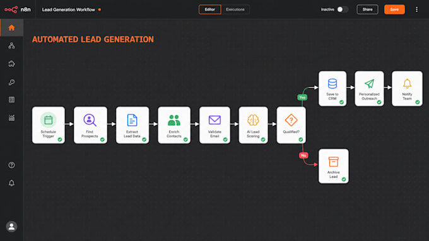This screenshot has width=429, height=241.
Task: Switch to the Editor tab
Action: (210, 9)
